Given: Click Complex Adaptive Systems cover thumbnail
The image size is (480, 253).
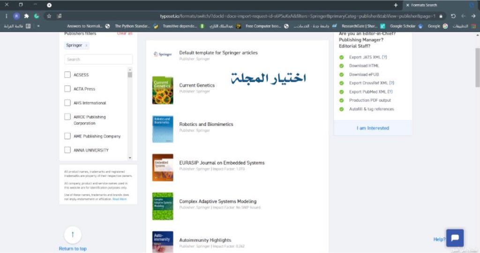Looking at the screenshot, I should coord(163,206).
